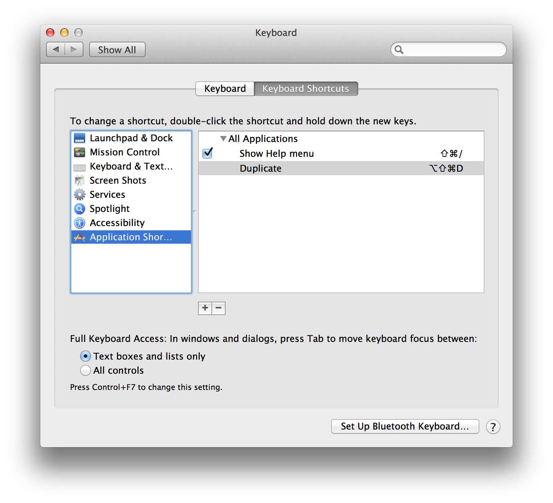This screenshot has width=553, height=503.
Task: Open help with the question mark button
Action: pos(493,427)
